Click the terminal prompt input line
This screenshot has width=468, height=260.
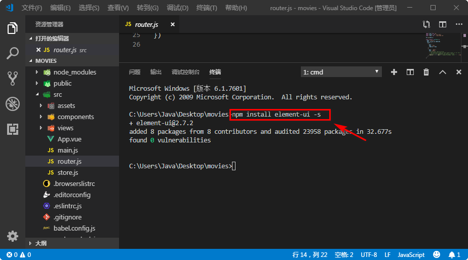click(182, 166)
